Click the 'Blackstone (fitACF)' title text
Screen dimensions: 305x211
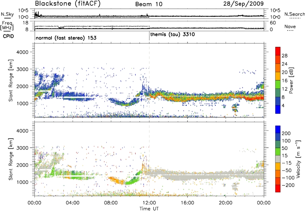tap(68, 4)
